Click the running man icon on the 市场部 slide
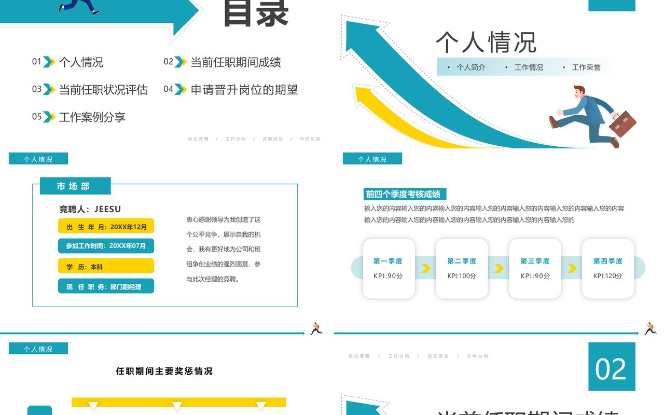 tap(316, 328)
